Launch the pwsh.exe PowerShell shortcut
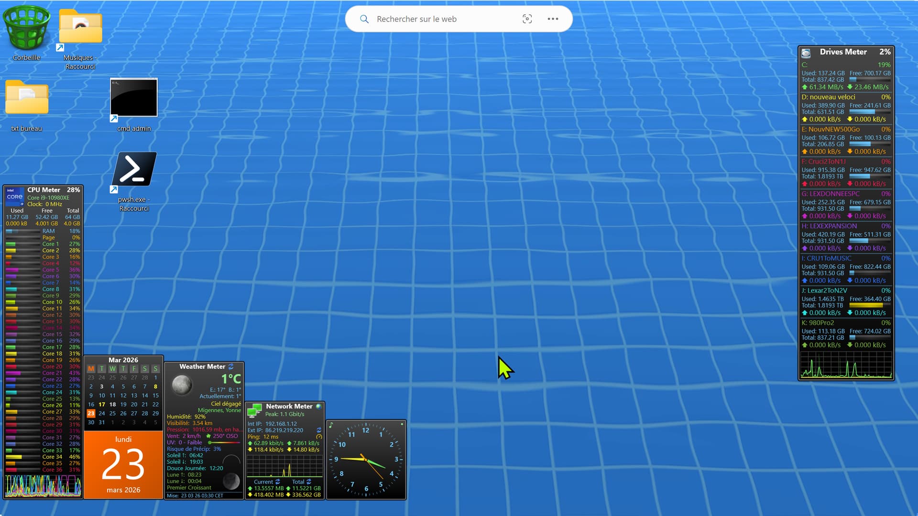Screen dimensions: 918x516 coord(134,170)
